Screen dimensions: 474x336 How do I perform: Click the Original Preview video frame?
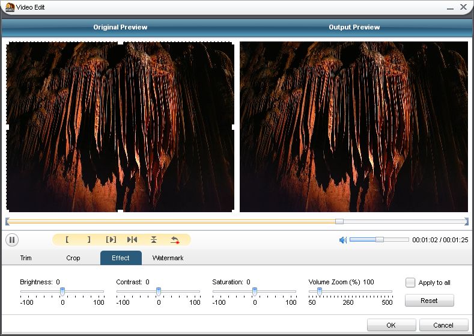(x=120, y=127)
